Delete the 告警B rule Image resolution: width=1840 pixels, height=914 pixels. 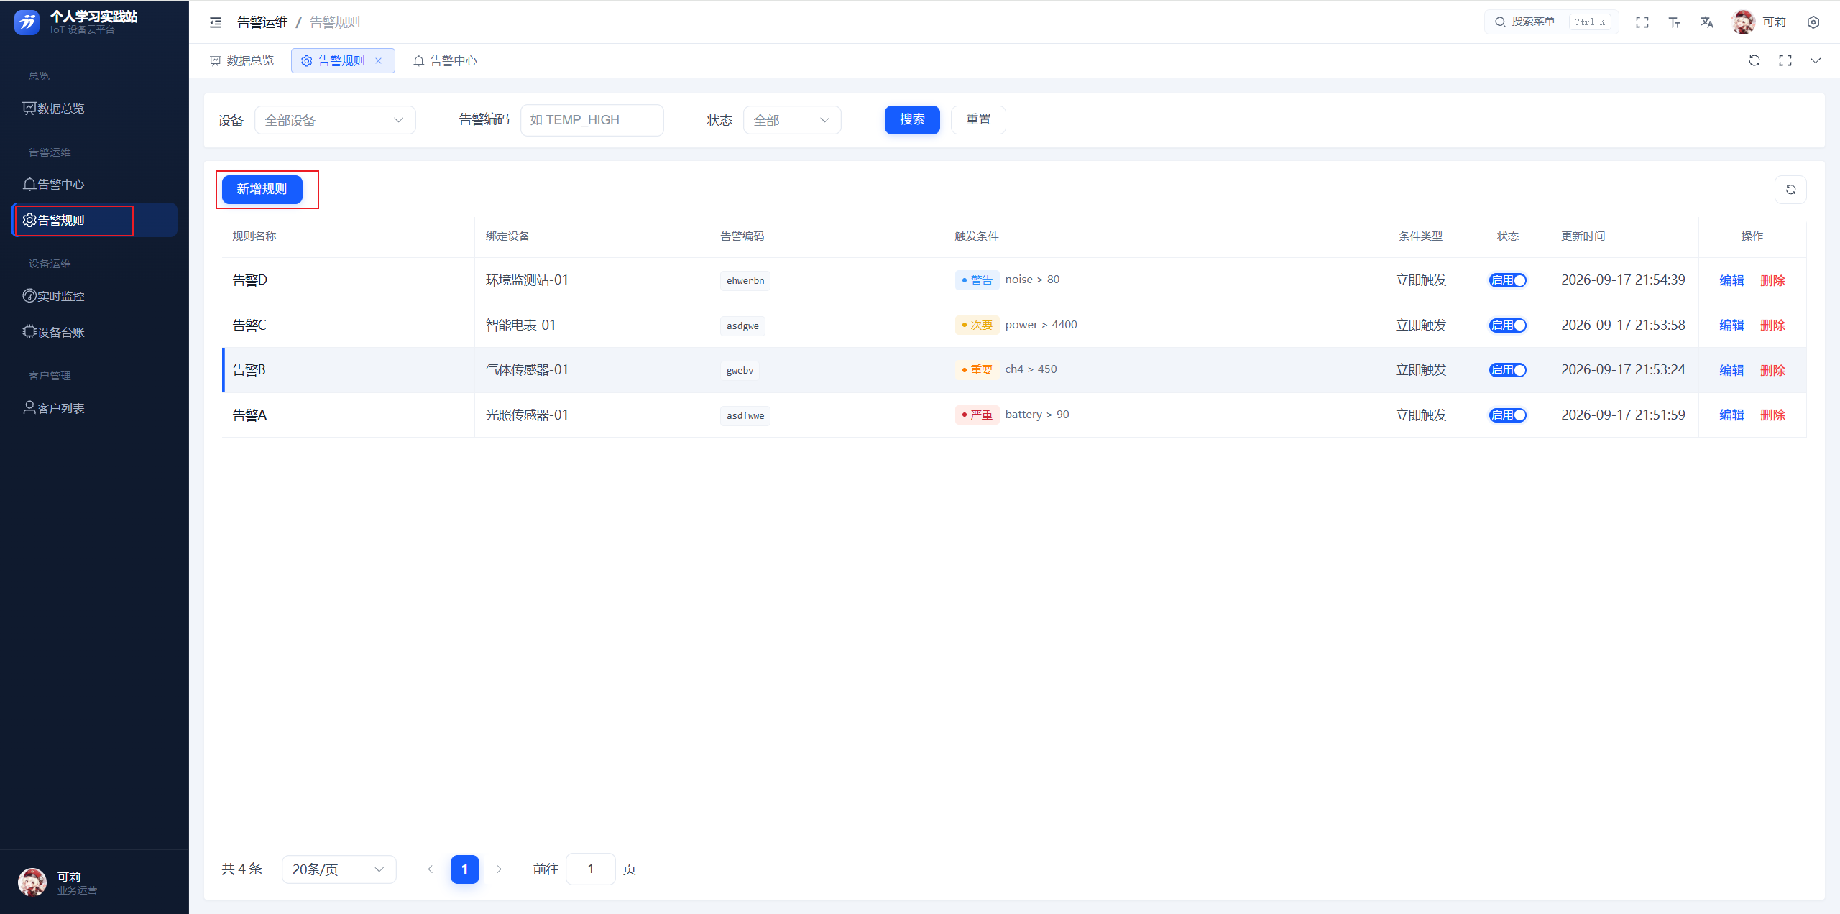click(x=1772, y=370)
